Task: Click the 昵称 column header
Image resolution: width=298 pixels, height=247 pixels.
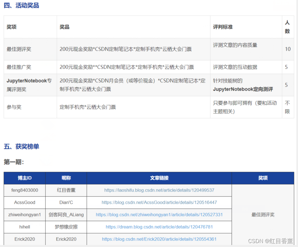Action: point(66,178)
